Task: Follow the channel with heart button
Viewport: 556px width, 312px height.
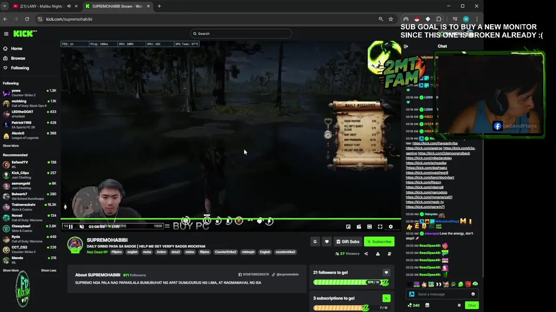Action: pos(327,242)
